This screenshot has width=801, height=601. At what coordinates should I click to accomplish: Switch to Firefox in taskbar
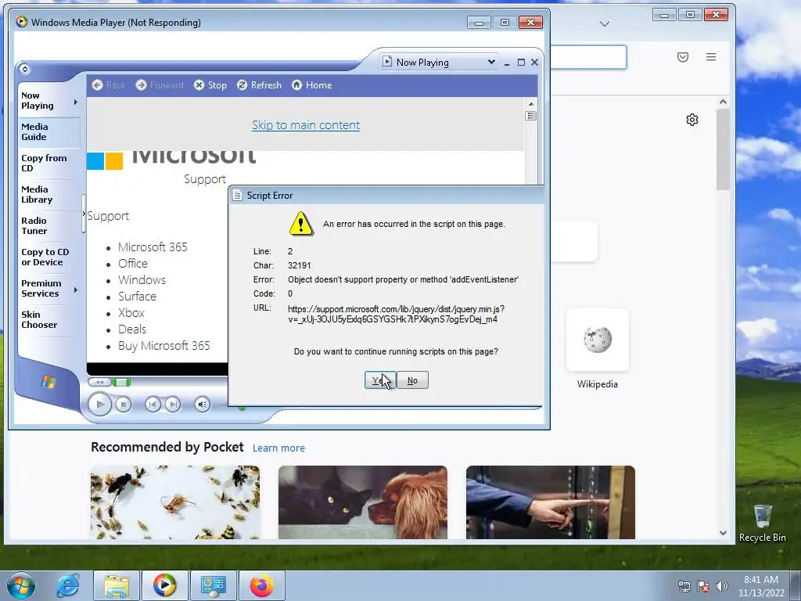261,585
